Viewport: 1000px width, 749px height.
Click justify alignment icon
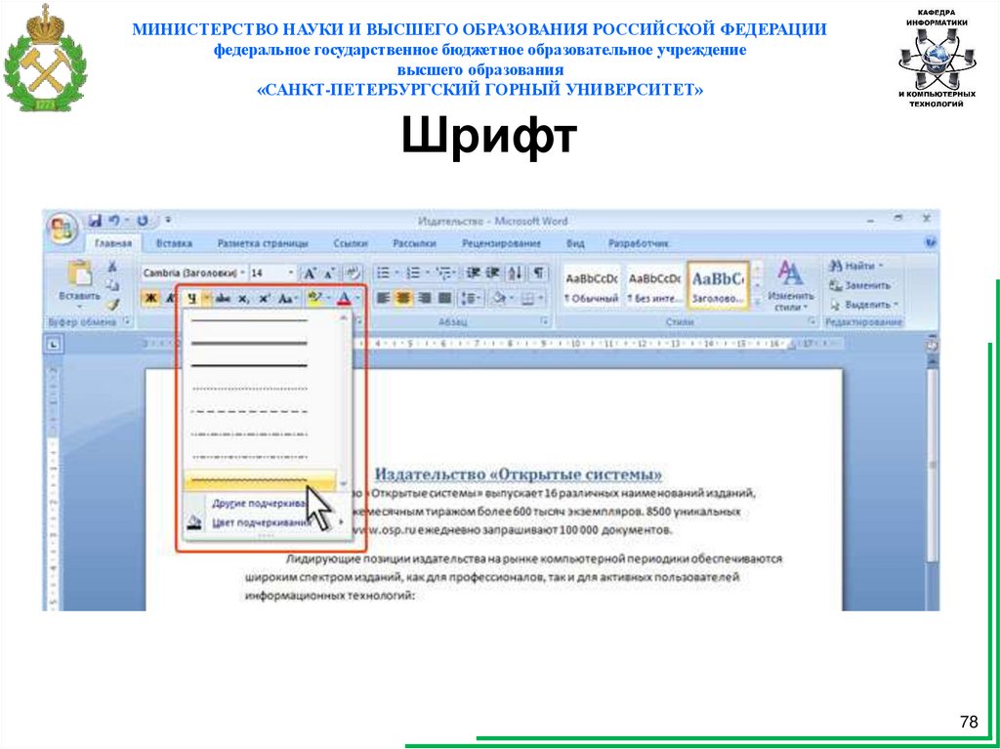tap(444, 298)
